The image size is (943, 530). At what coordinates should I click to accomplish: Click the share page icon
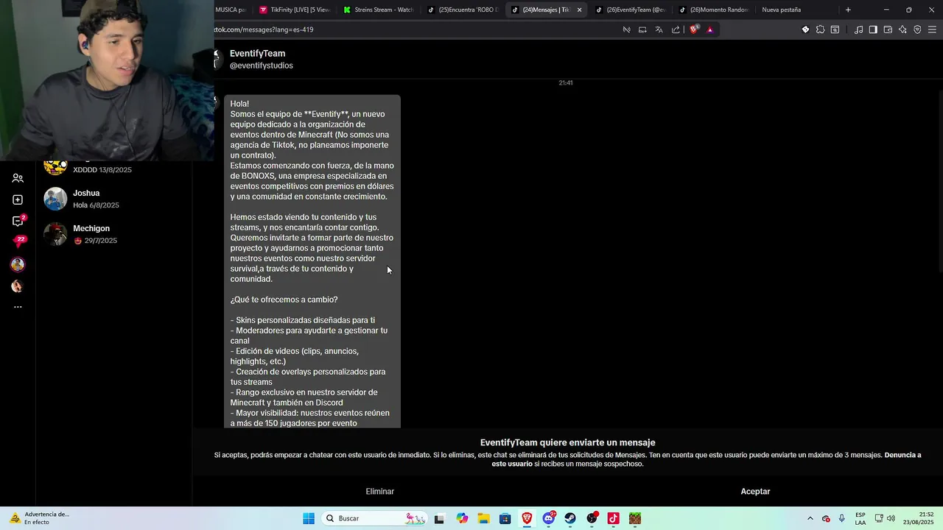(676, 29)
